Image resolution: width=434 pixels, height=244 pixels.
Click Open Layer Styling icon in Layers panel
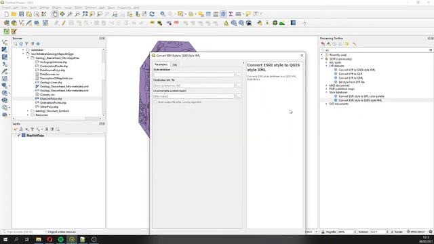[15, 129]
